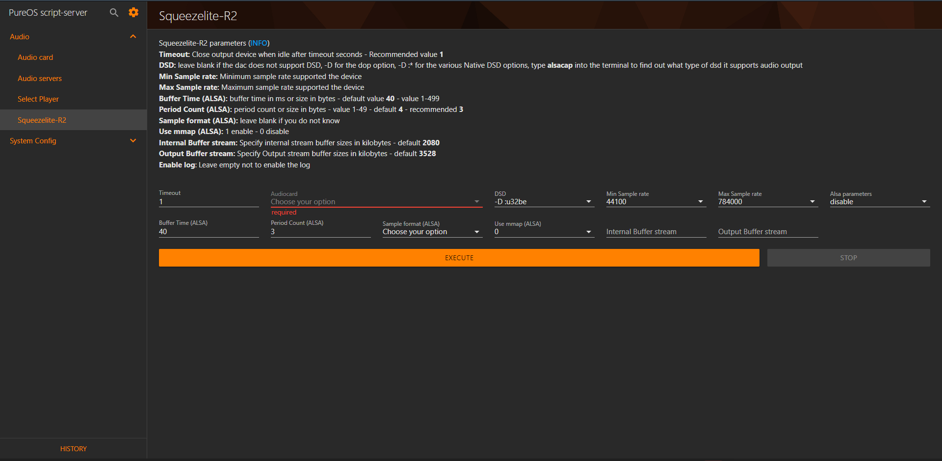The height and width of the screenshot is (461, 942).
Task: Open the INFO link
Action: [x=259, y=43]
